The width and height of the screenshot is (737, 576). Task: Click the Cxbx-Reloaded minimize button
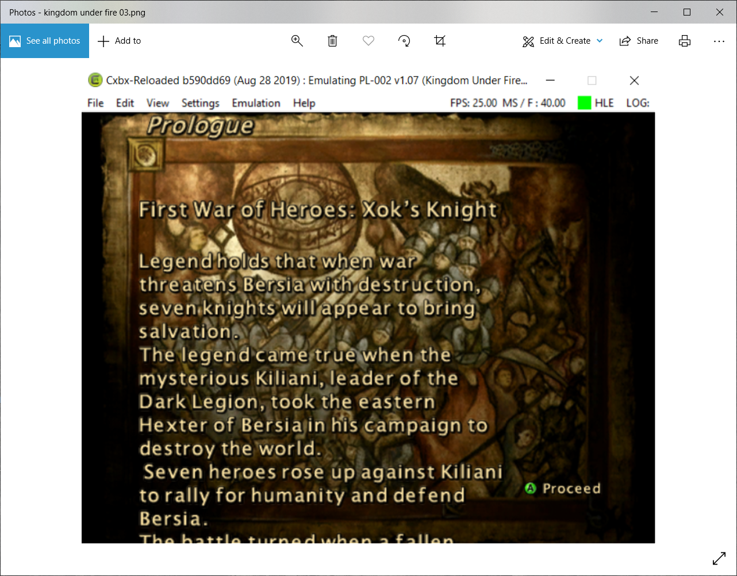(550, 80)
